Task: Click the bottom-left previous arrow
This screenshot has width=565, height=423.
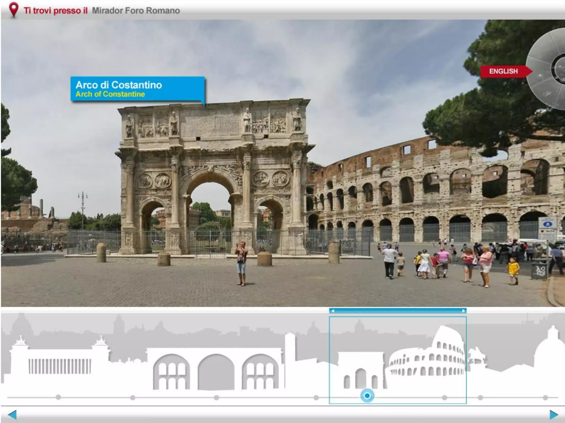Action: [12, 414]
